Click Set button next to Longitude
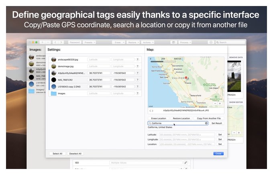 (220, 139)
